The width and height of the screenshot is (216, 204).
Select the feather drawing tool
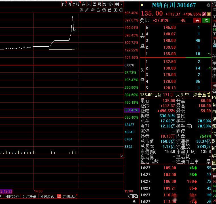click(x=87, y=10)
